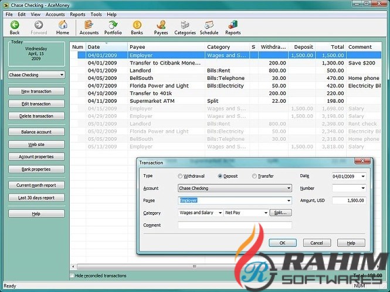390x292 pixels.
Task: Open the Banks toolbar icon
Action: 137,28
